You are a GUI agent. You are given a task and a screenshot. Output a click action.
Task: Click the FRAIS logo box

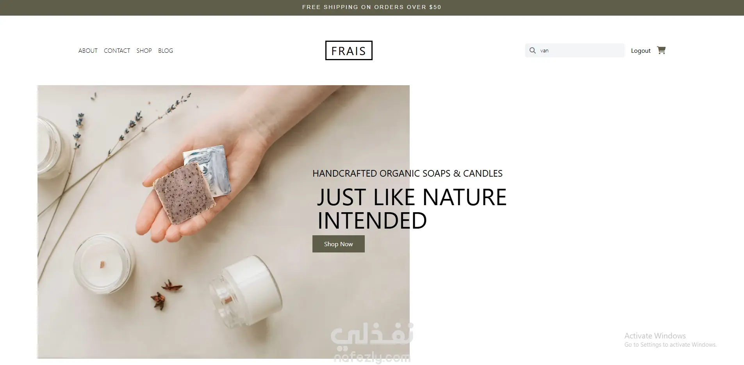click(349, 50)
